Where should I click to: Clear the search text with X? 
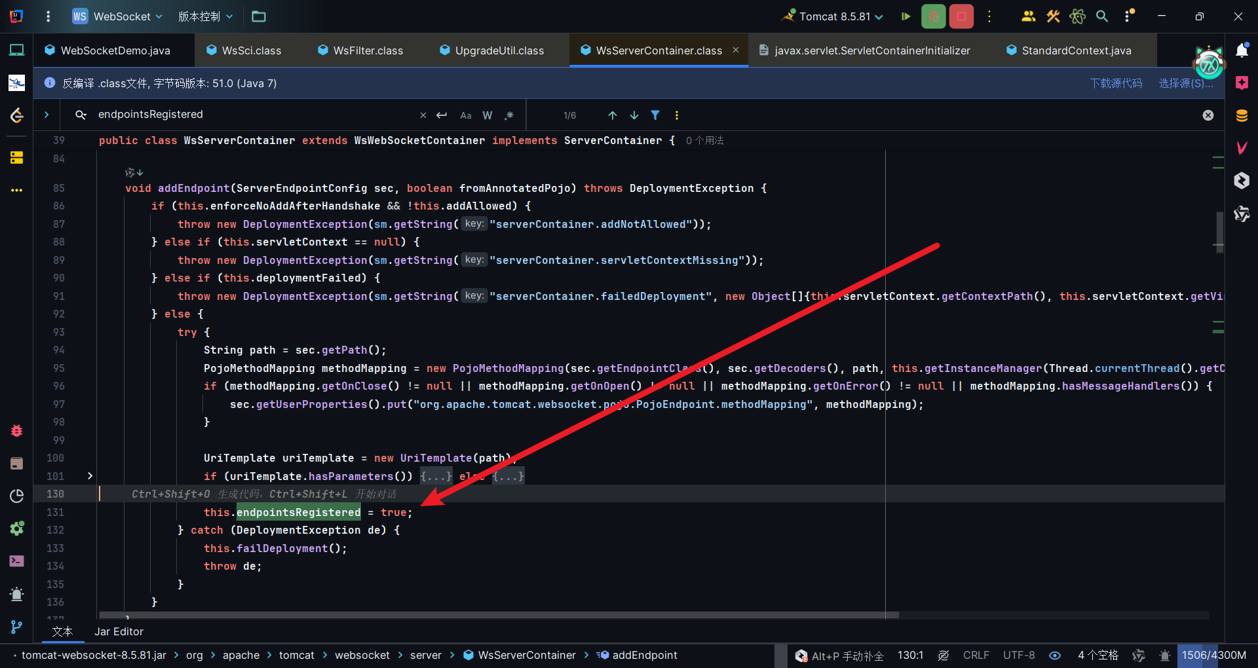coord(423,115)
